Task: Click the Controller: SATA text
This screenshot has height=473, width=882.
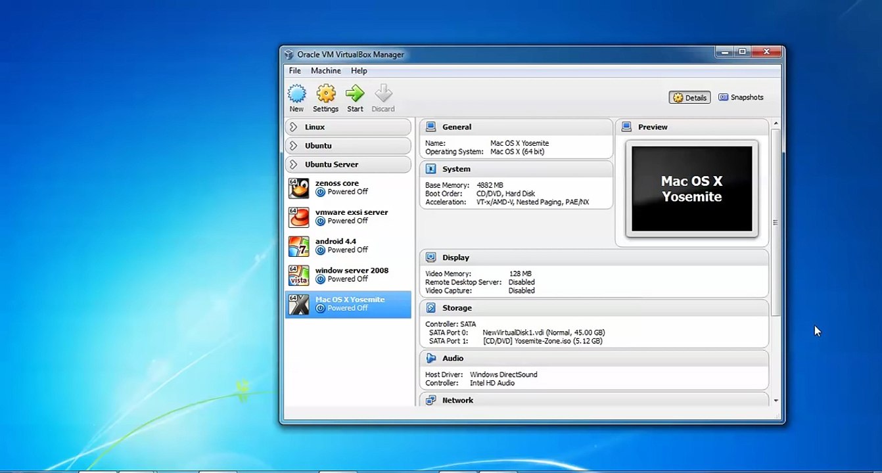Action: (450, 324)
